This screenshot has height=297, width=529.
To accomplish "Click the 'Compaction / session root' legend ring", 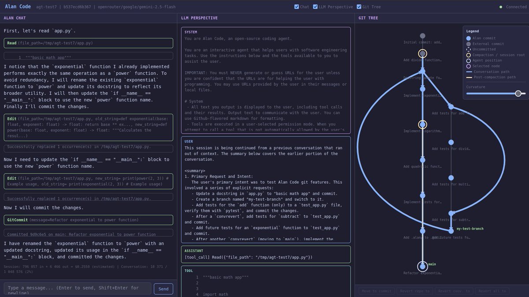I will pos(468,55).
